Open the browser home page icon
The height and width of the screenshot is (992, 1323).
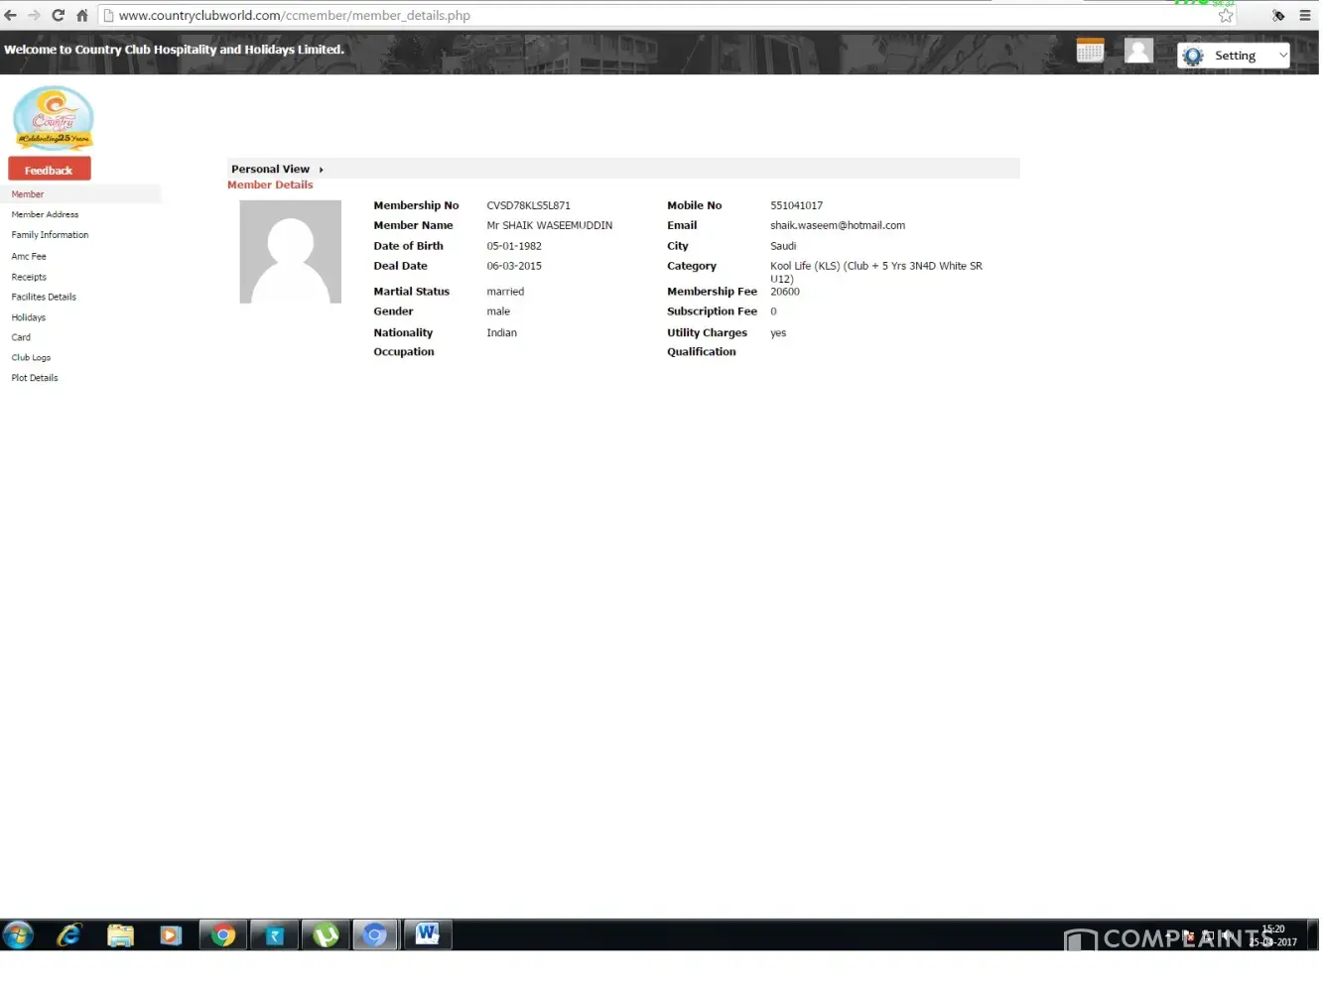click(82, 16)
